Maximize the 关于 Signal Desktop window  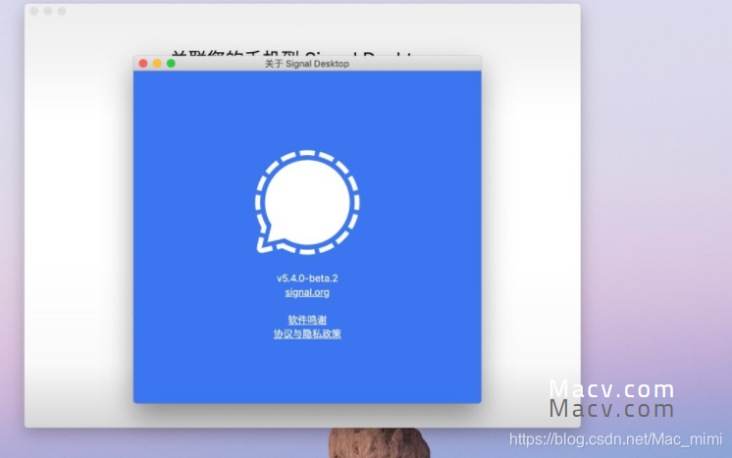(x=171, y=64)
